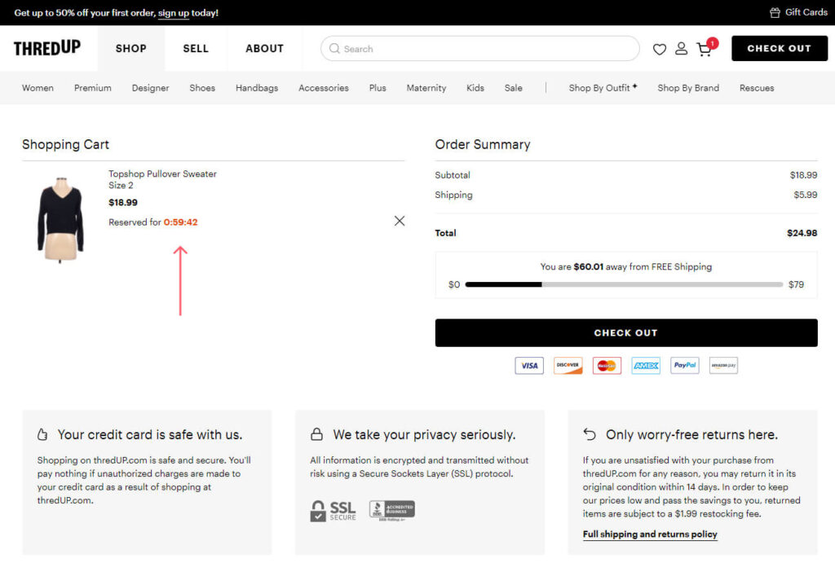The image size is (835, 576).
Task: Click the SSL Secure badge
Action: (x=332, y=509)
